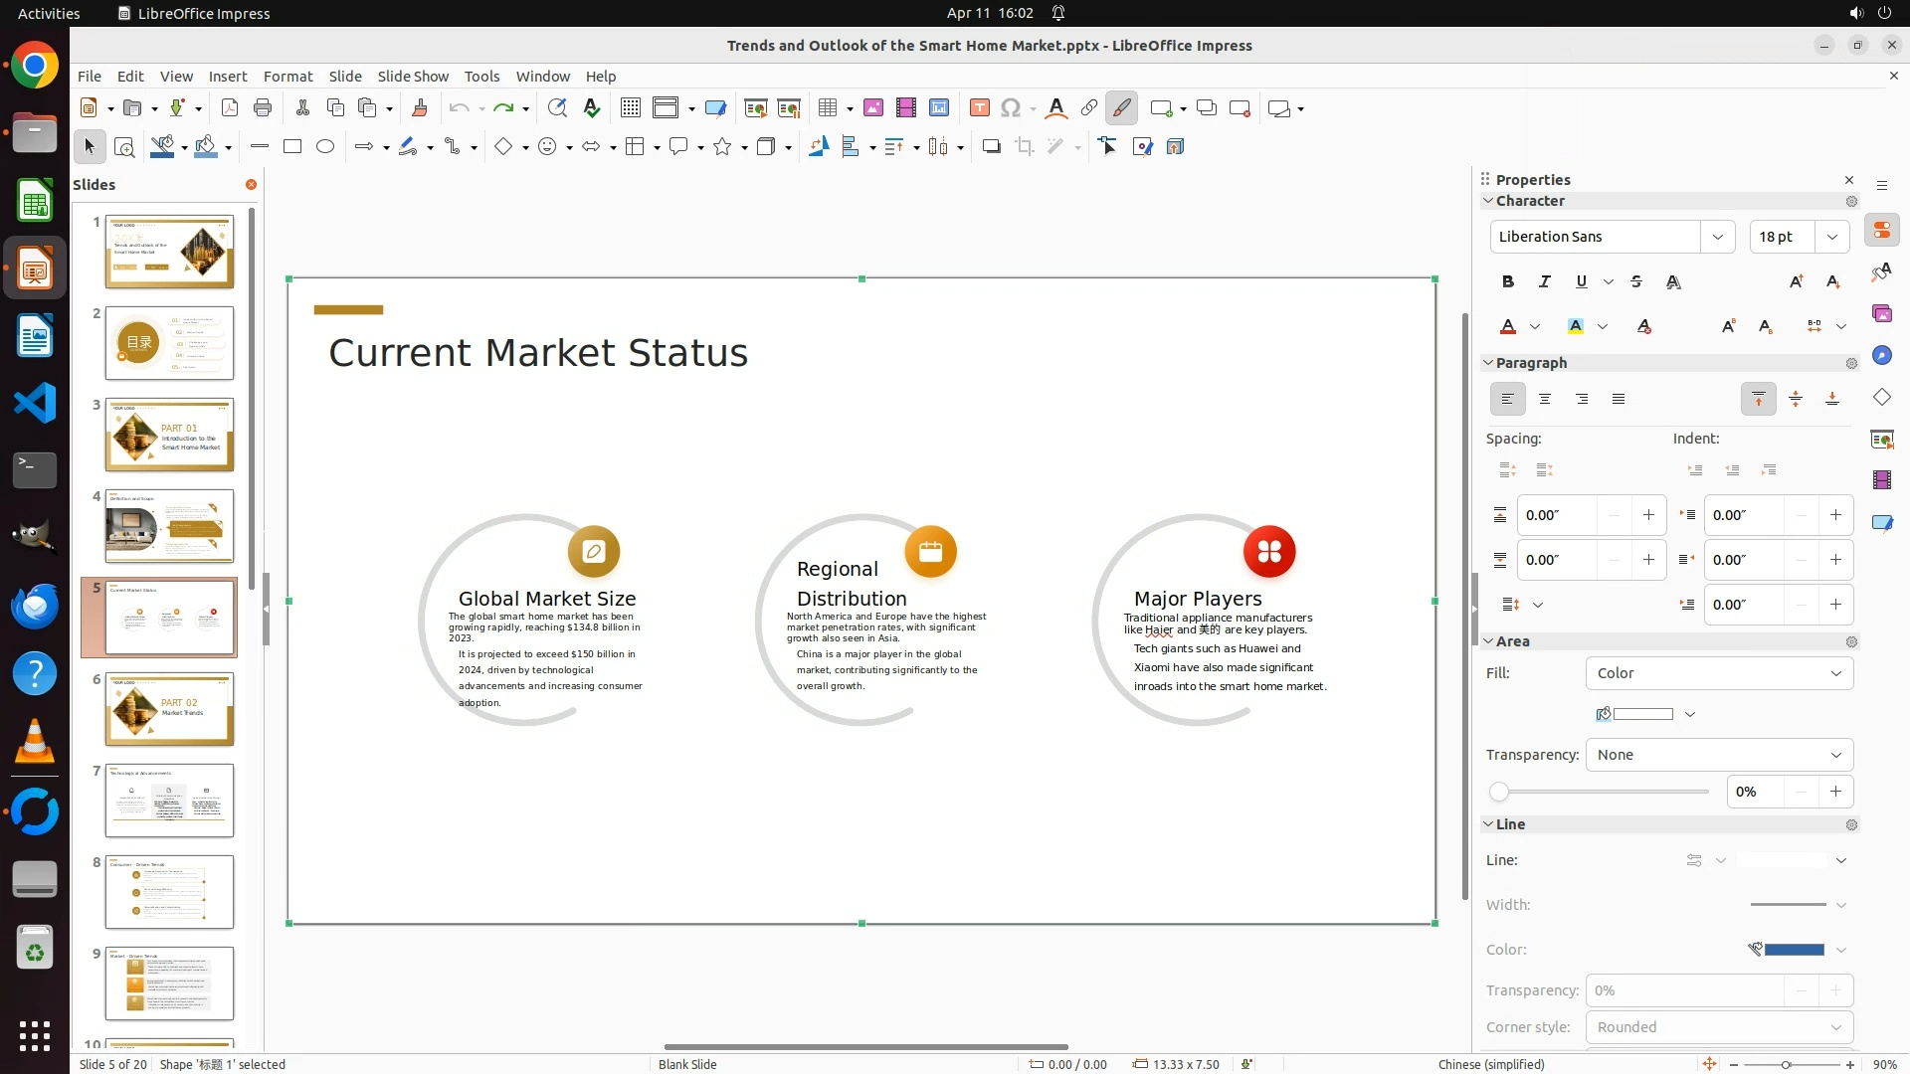Click the Print icon in toolbar

point(263,108)
